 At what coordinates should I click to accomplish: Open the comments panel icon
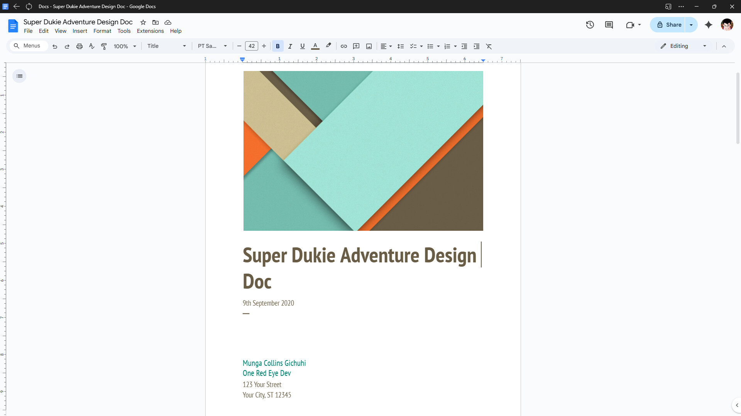click(609, 25)
